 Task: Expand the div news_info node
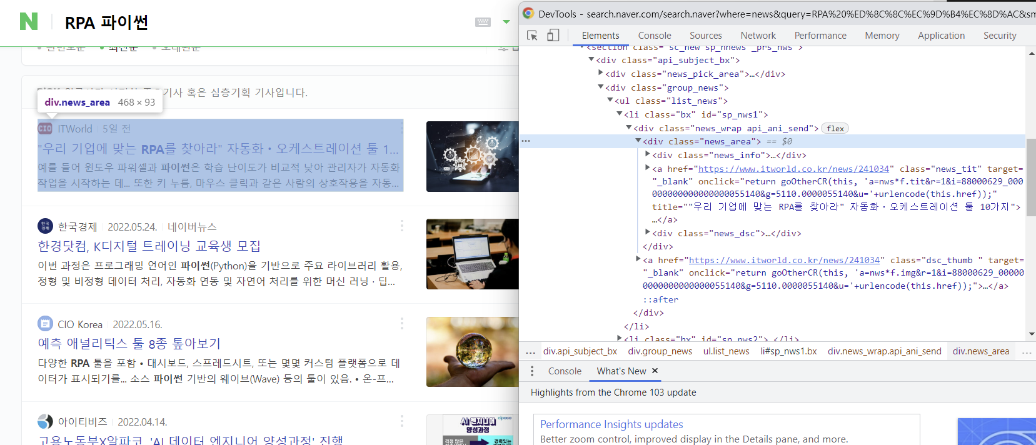pyautogui.click(x=647, y=154)
